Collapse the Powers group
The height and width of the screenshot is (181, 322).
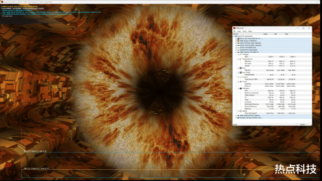(238, 77)
